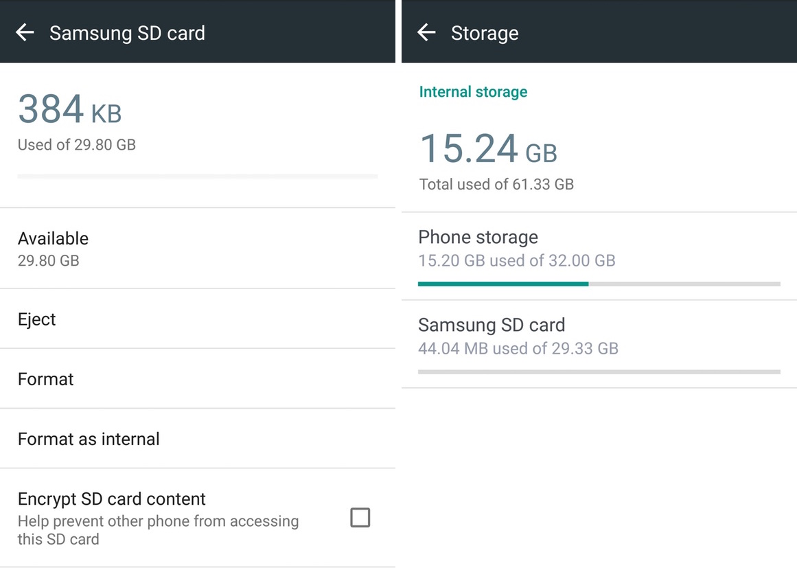Click the Samsung SD card header title
797x570 pixels.
click(127, 33)
